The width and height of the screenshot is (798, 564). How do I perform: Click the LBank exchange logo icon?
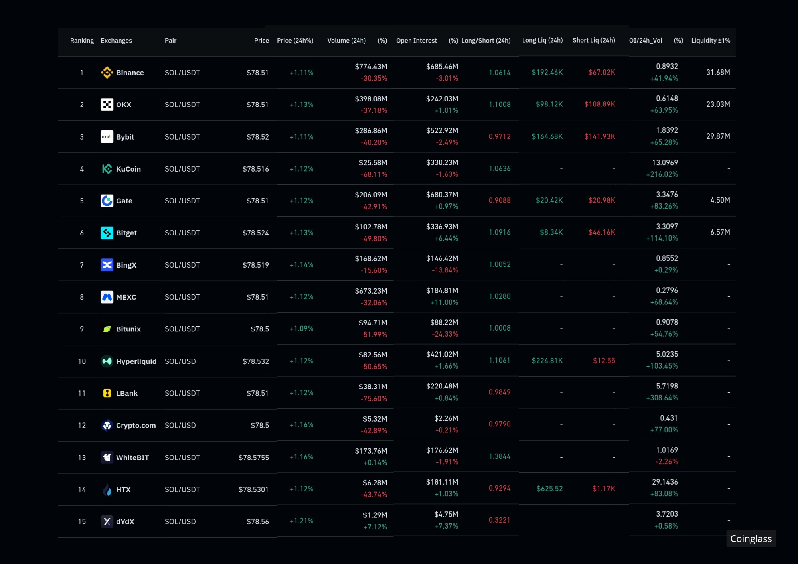[x=107, y=393]
